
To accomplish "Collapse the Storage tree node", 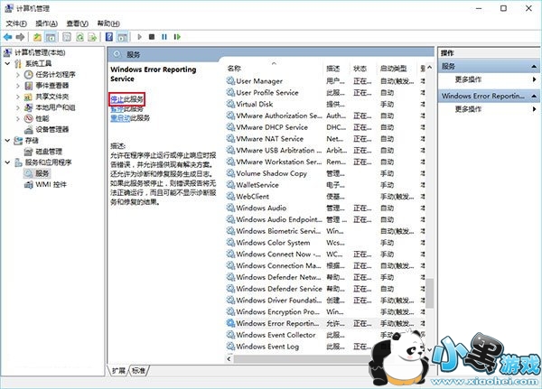I will [x=7, y=141].
